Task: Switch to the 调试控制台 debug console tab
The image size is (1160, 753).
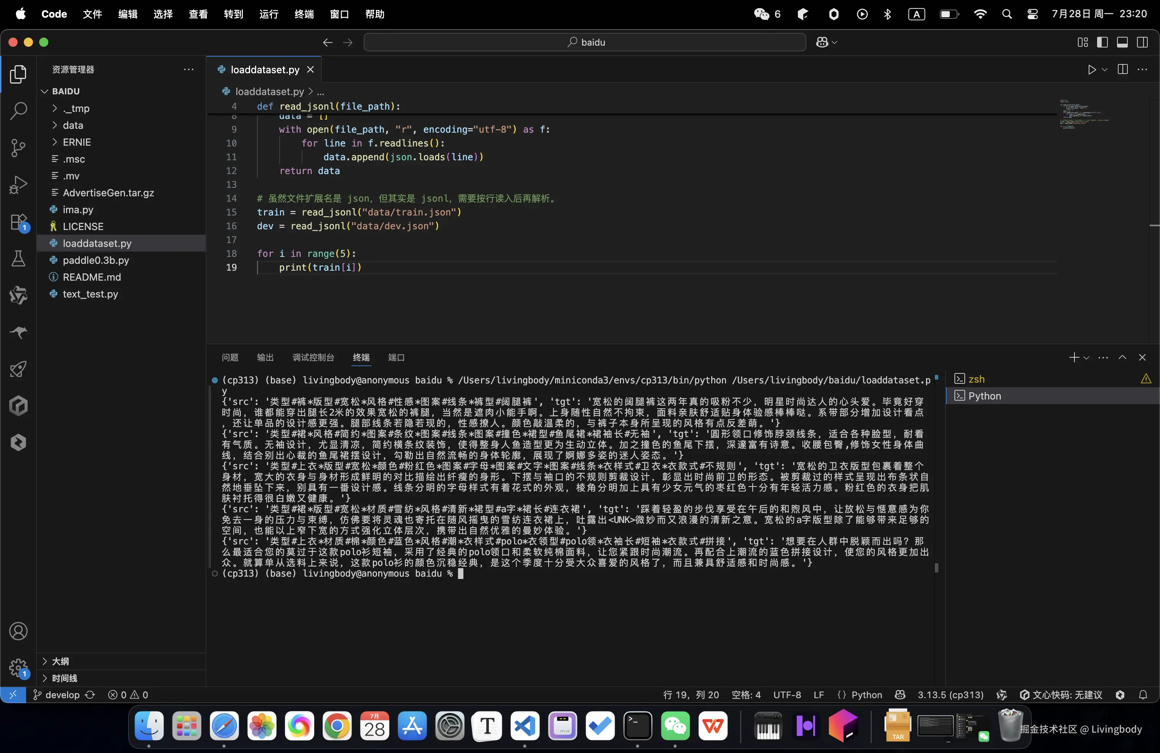Action: 313,357
